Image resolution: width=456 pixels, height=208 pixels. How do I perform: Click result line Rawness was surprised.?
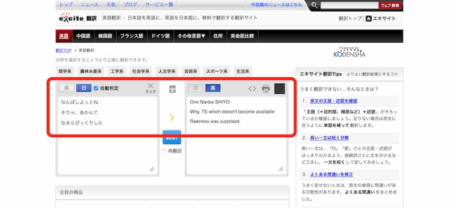point(215,121)
